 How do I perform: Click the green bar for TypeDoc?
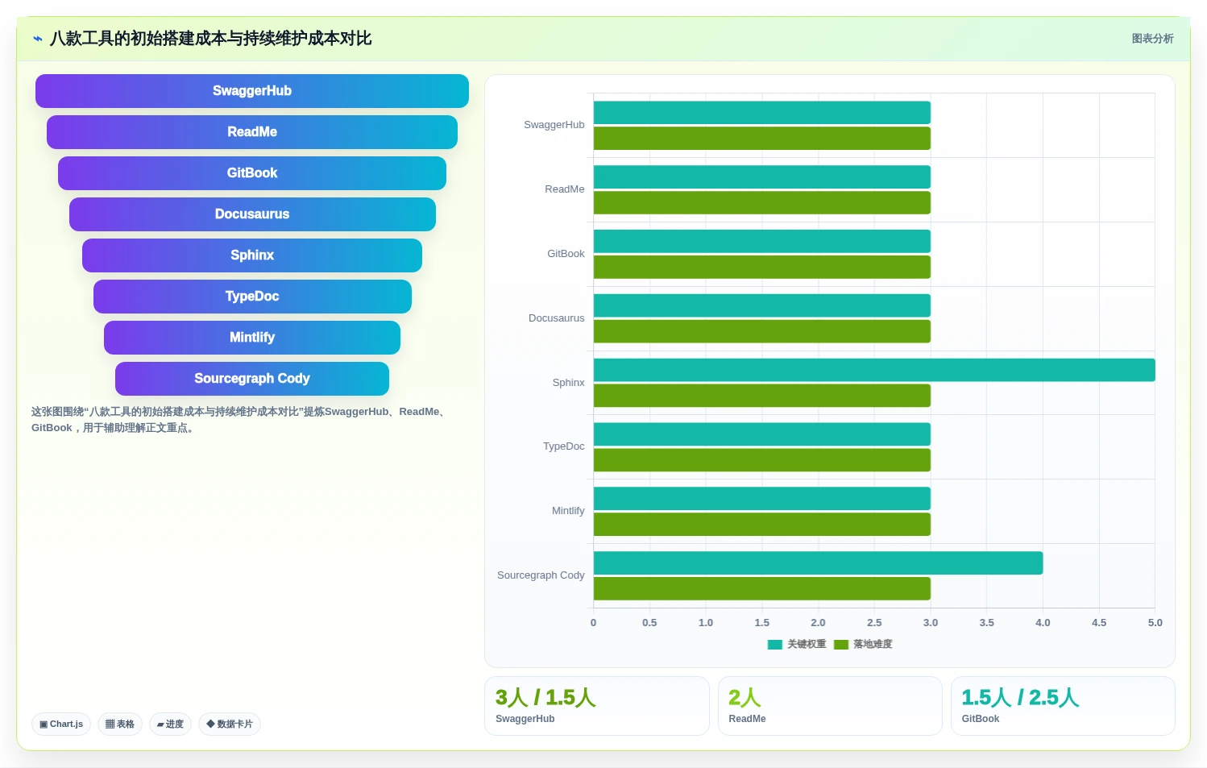point(762,460)
